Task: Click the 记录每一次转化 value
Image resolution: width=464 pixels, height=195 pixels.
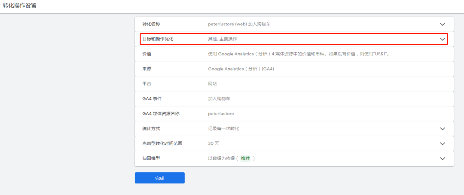Action: (x=223, y=129)
